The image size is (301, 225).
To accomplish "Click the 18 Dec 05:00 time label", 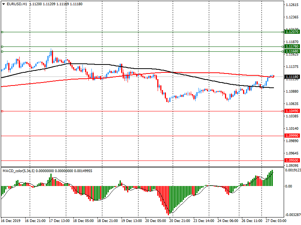I will [x=84, y=221].
